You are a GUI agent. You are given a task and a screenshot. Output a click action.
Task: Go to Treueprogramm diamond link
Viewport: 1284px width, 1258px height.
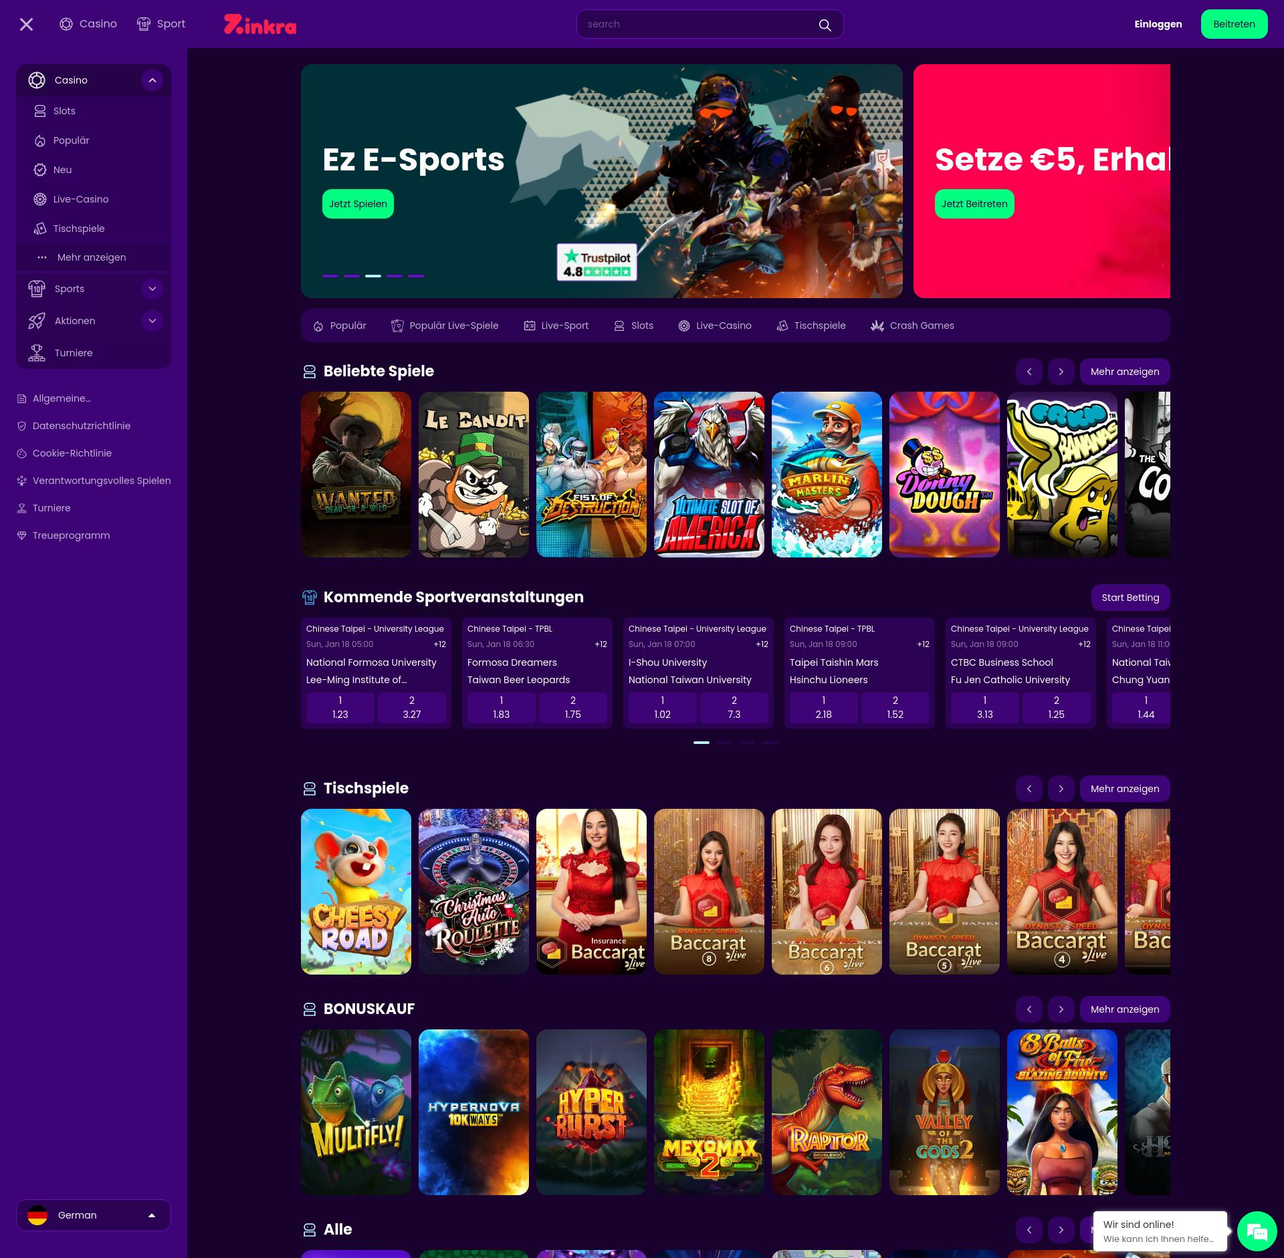pos(71,535)
